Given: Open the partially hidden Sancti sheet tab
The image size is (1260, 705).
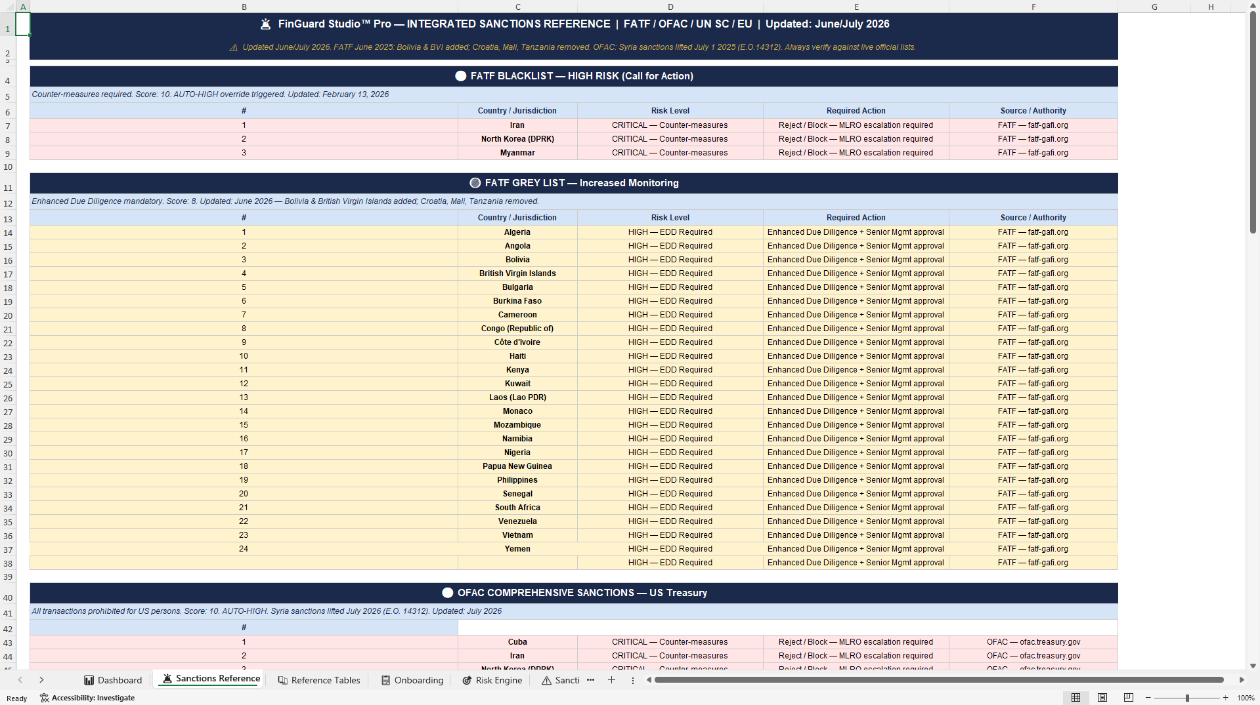Looking at the screenshot, I should click(560, 680).
